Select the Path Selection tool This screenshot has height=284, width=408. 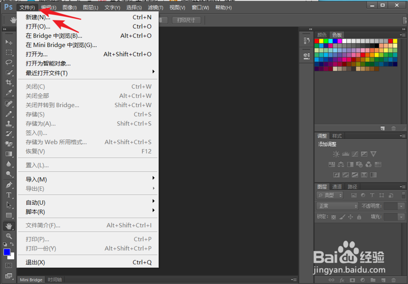coord(9,205)
